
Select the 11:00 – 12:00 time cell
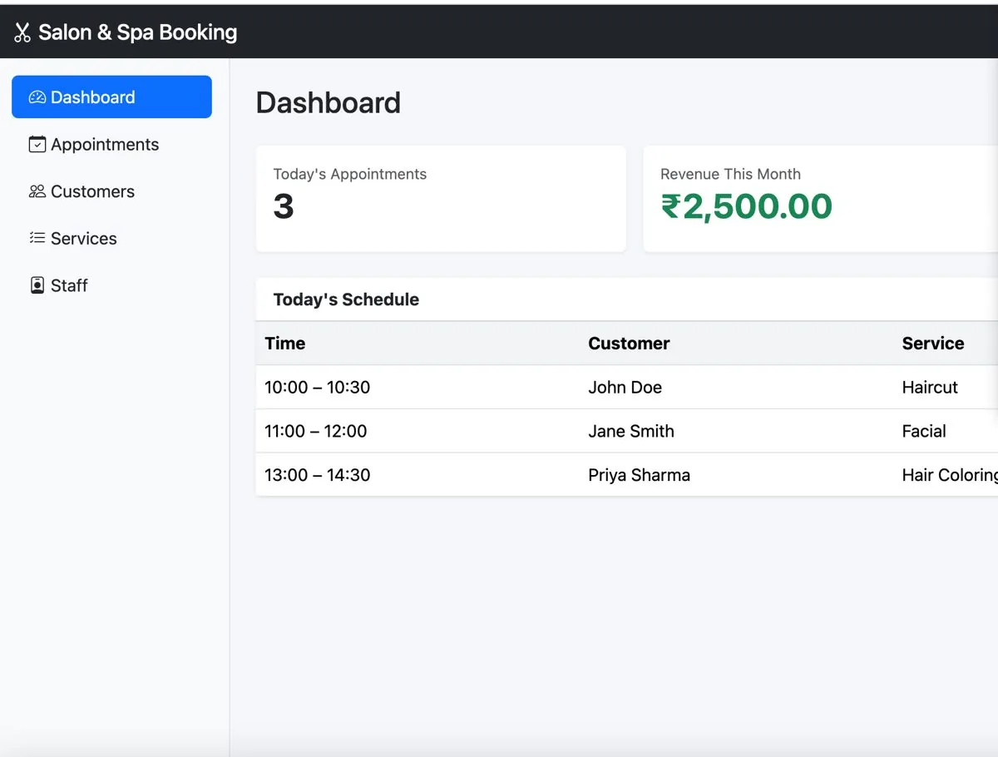pyautogui.click(x=316, y=431)
